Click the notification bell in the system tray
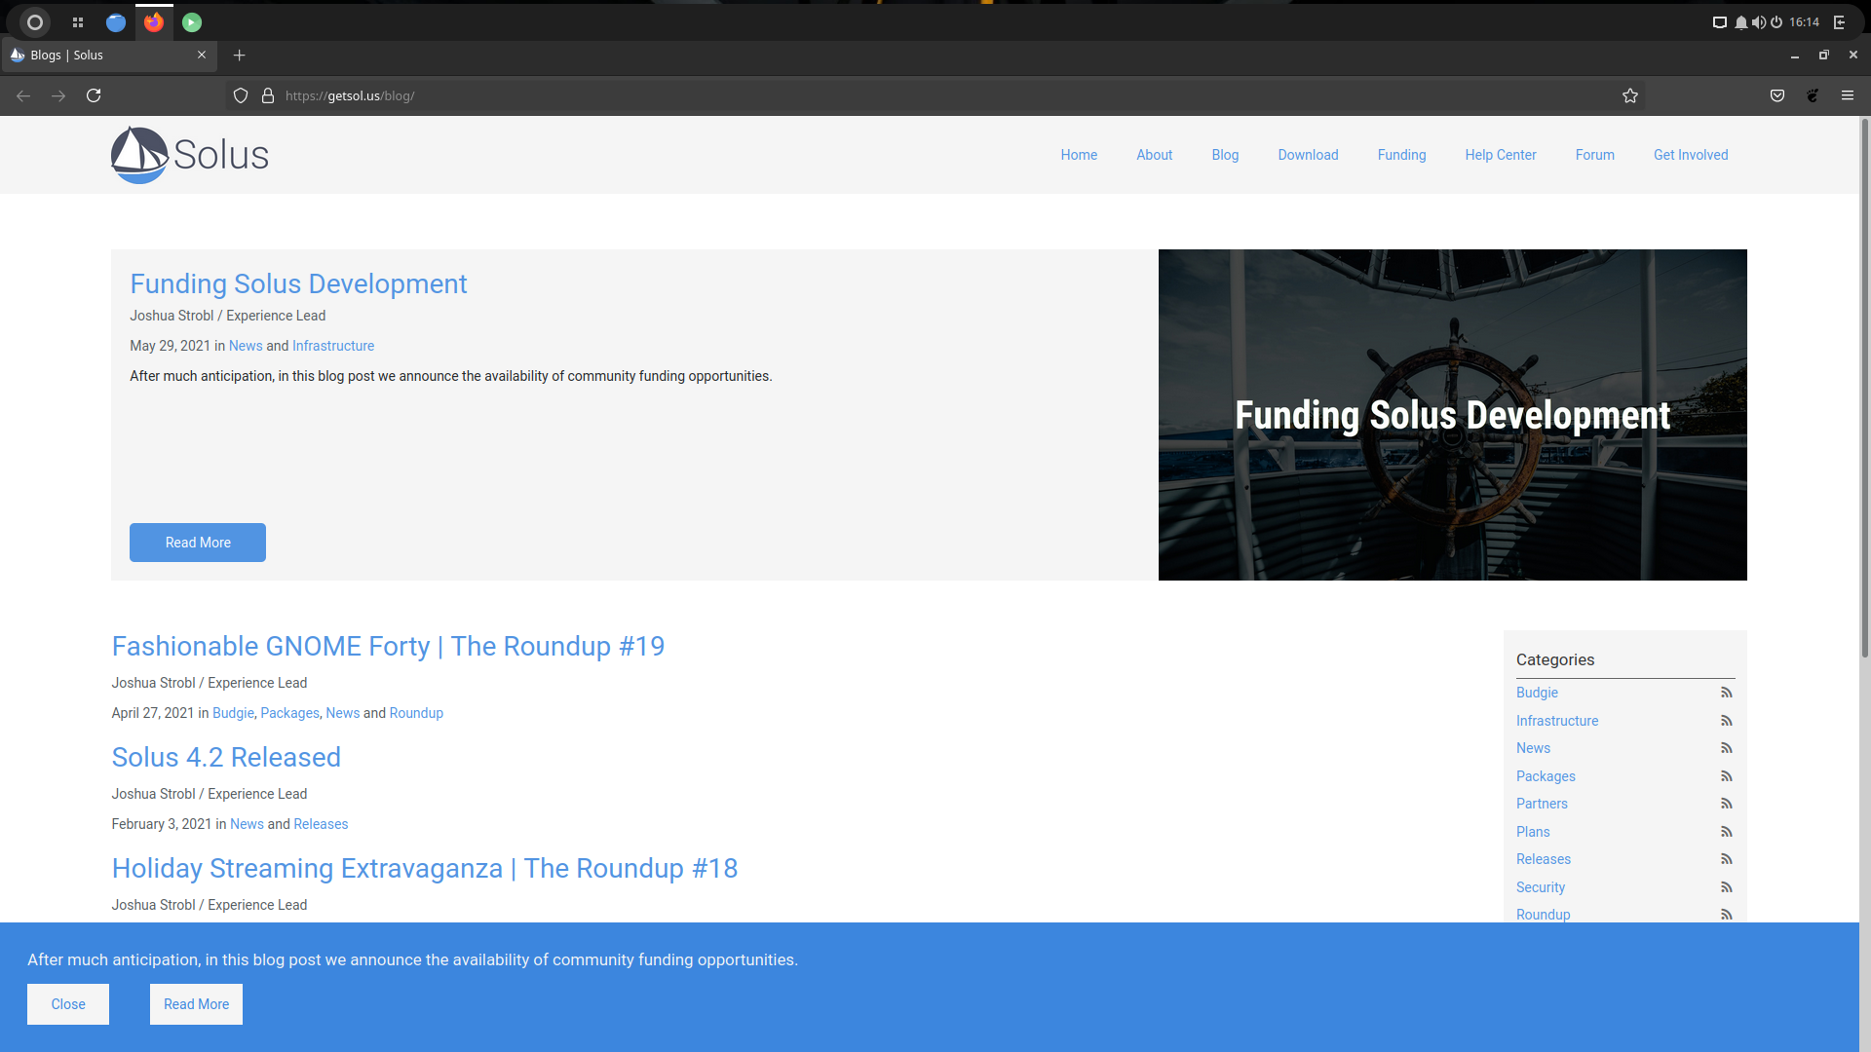 (x=1740, y=22)
